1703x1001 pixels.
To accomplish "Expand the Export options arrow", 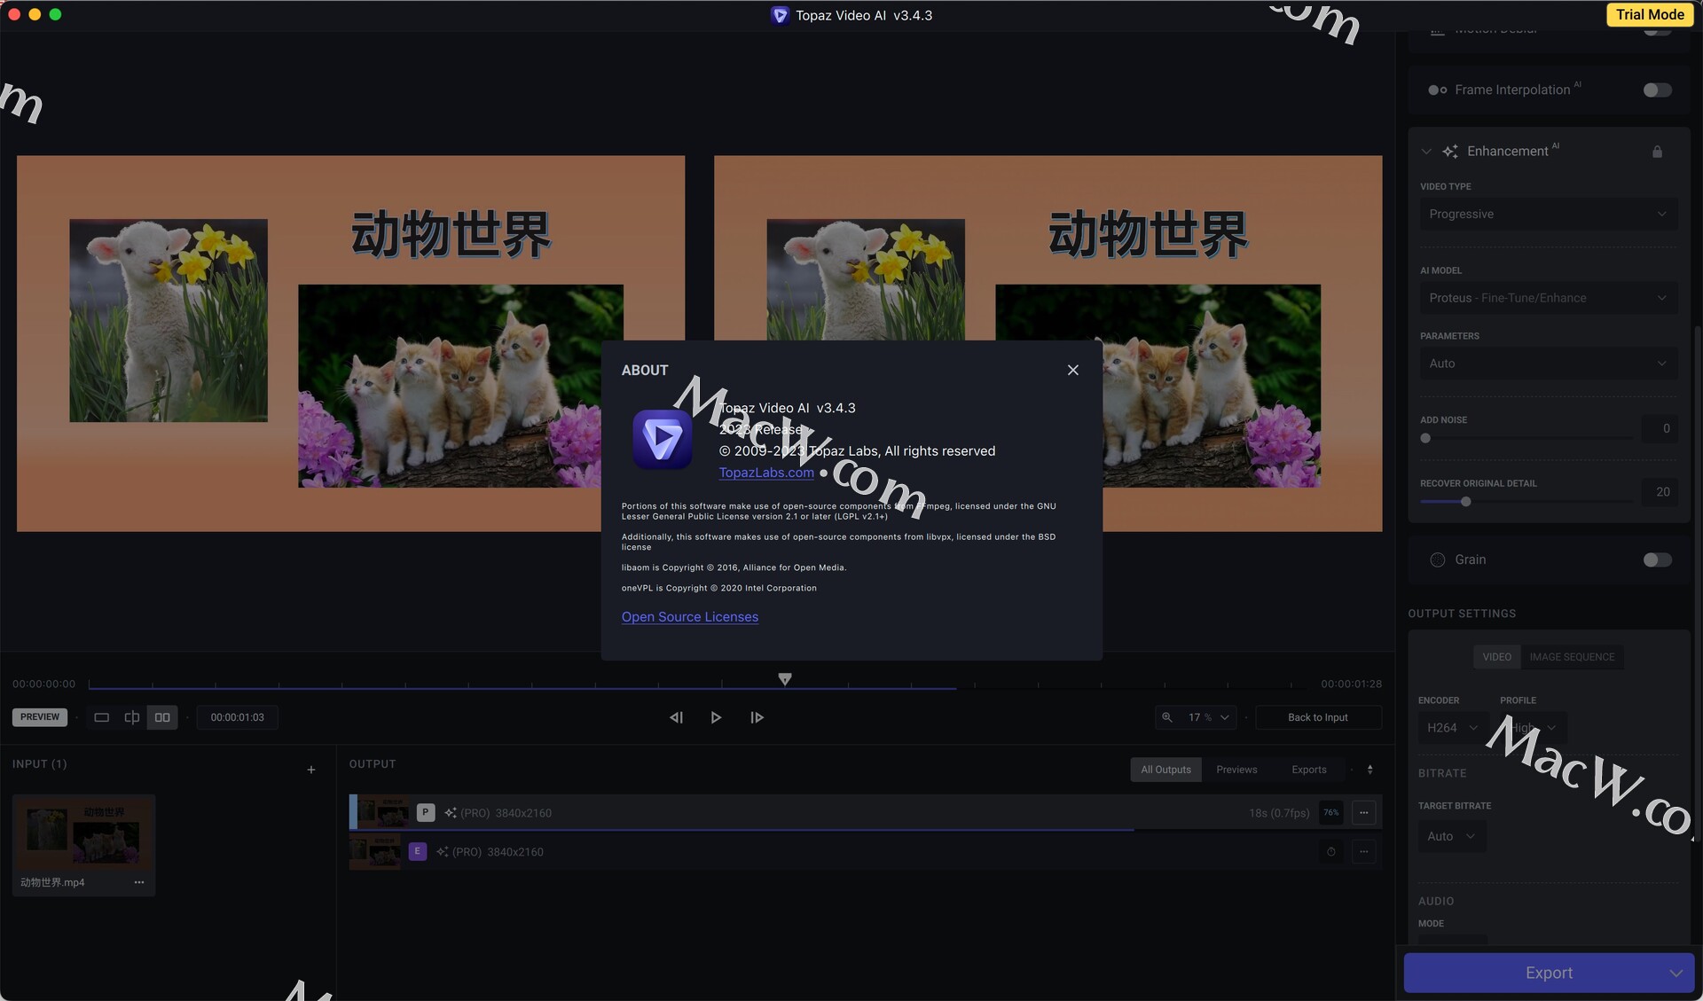I will click(1676, 973).
